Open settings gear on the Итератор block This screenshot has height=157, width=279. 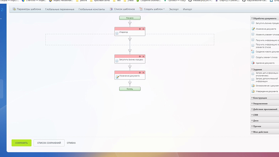click(140, 28)
